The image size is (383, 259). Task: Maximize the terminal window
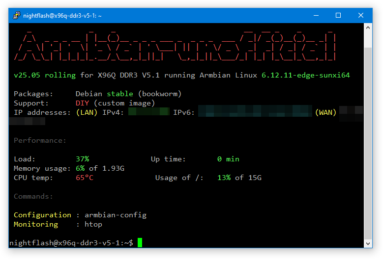pyautogui.click(x=338, y=15)
